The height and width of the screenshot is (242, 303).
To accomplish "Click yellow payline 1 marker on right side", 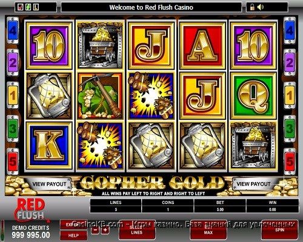I will tap(290, 96).
